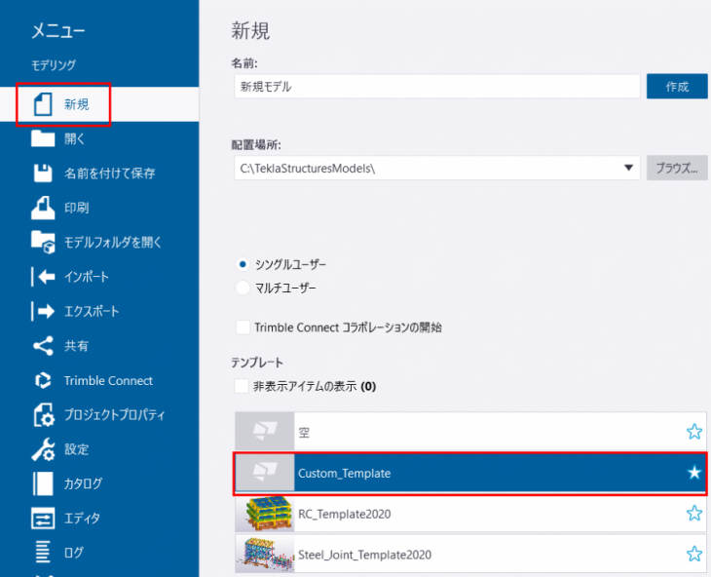The image size is (711, 577).
Task: Click the モデルフォルダを開く folder icon
Action: click(43, 243)
